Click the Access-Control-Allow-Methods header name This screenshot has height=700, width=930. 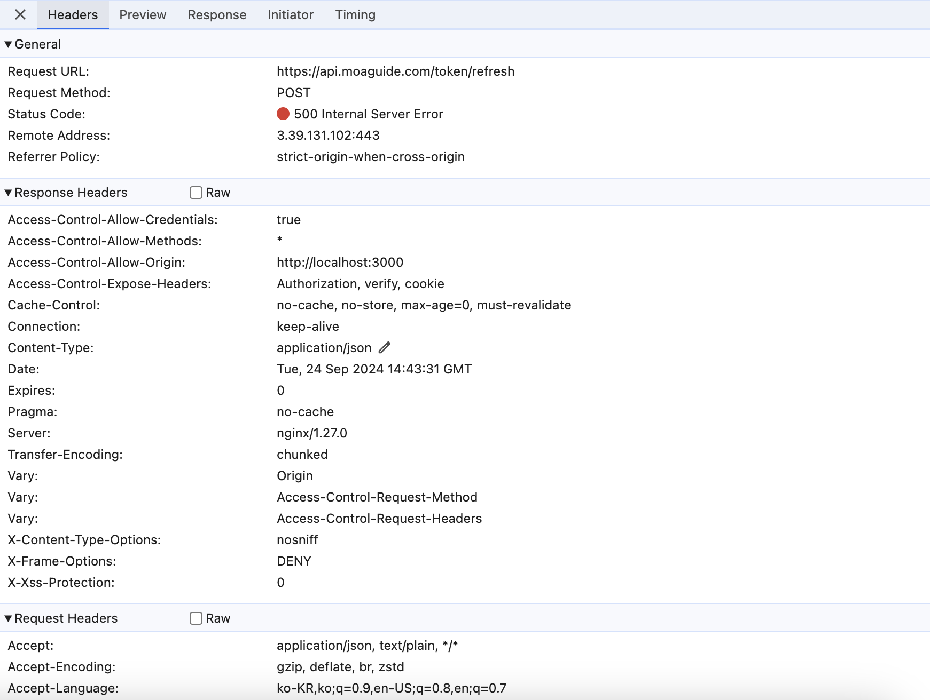pos(105,241)
